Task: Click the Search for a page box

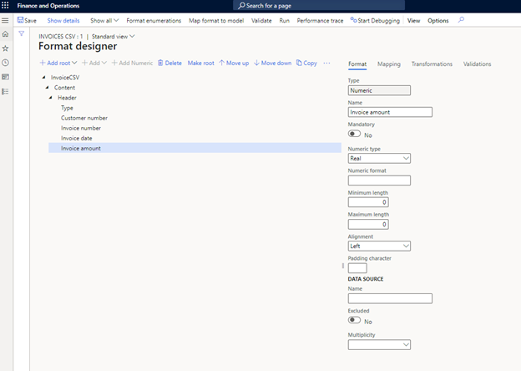Action: pos(319,6)
